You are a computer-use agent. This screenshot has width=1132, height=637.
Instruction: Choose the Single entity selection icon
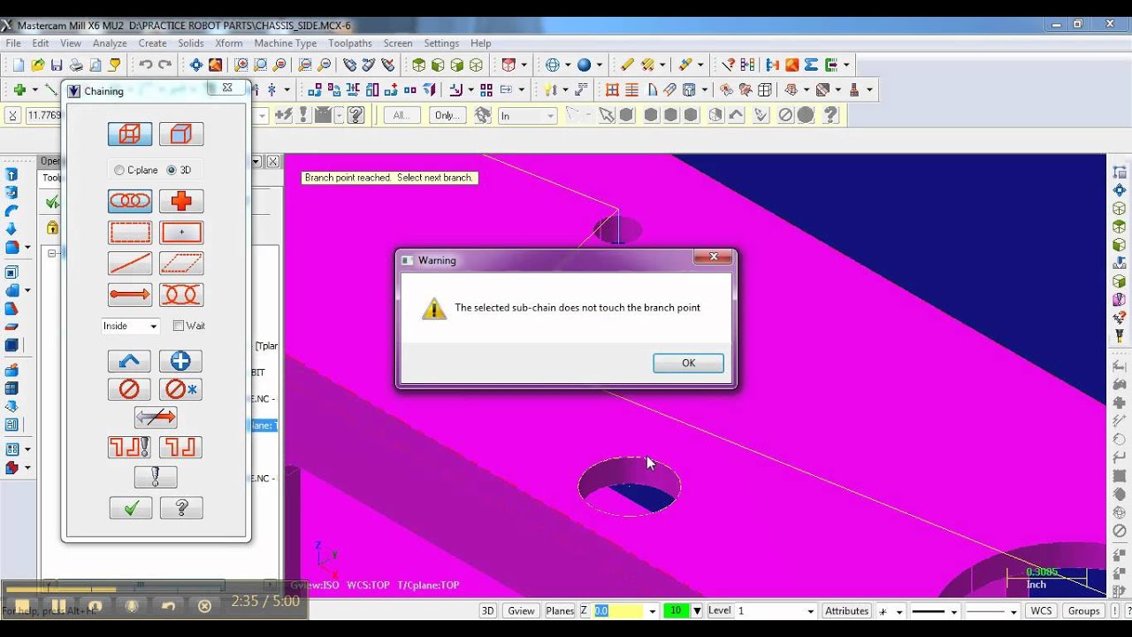pyautogui.click(x=130, y=264)
